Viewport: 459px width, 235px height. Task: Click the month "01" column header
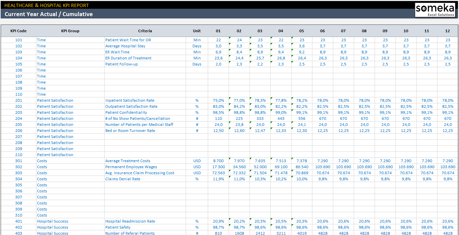pos(218,31)
